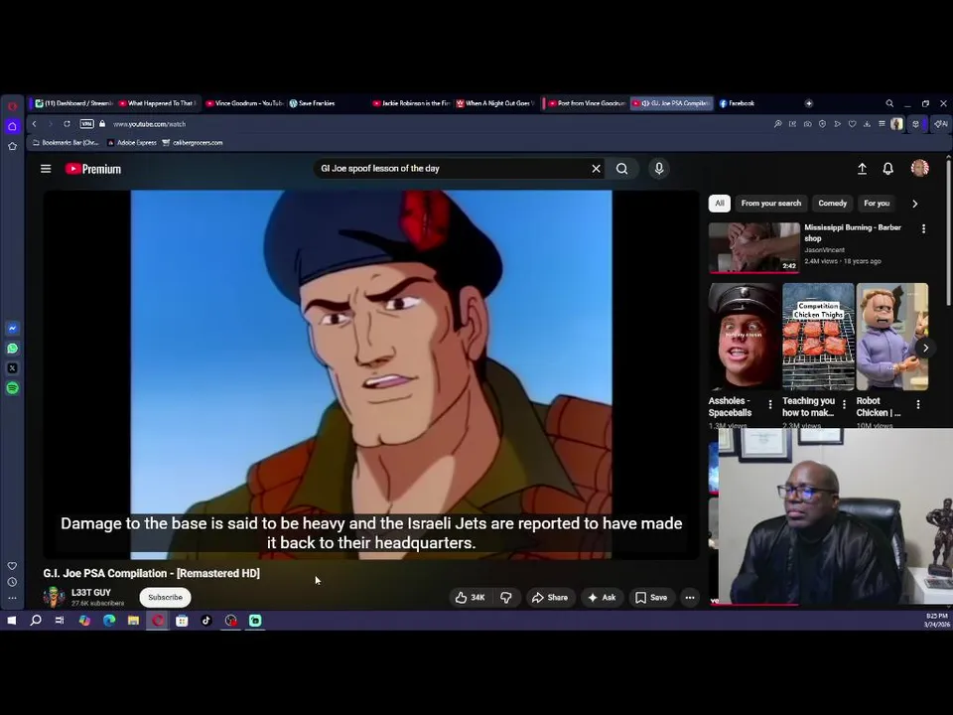953x715 pixels.
Task: Open browser tab search magnifier
Action: tap(889, 103)
